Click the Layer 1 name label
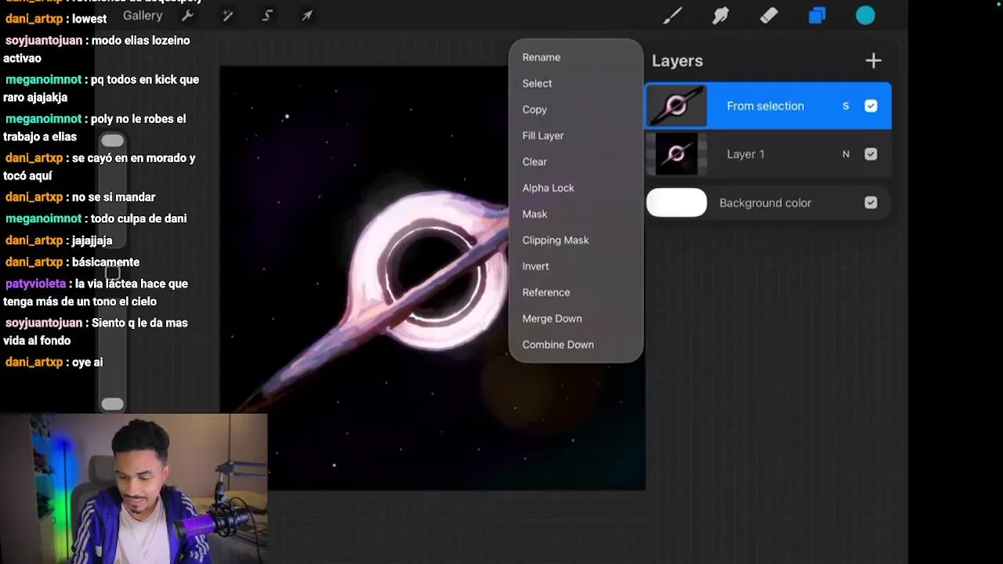The image size is (1003, 564). click(745, 154)
